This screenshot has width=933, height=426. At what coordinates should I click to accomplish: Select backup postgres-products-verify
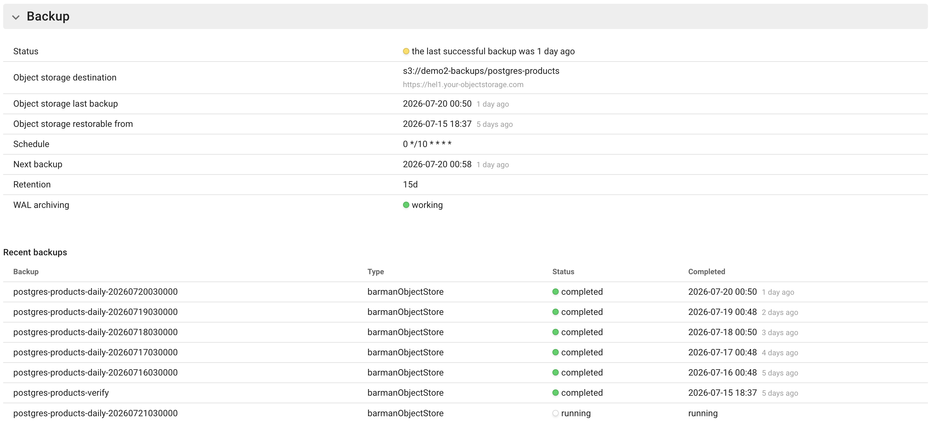[x=61, y=393]
